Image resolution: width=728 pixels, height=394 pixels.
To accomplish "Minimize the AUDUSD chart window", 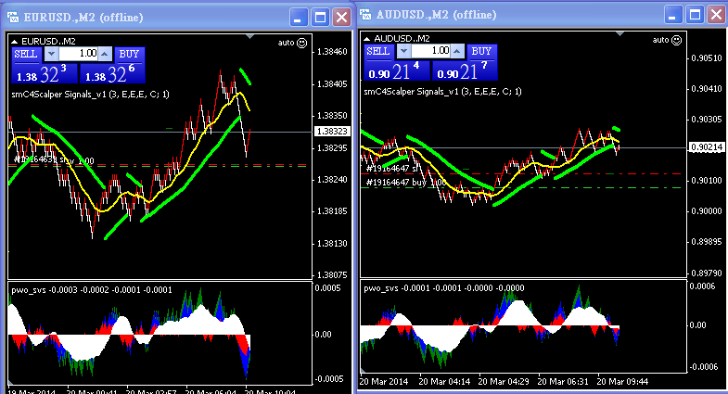I will (x=672, y=15).
